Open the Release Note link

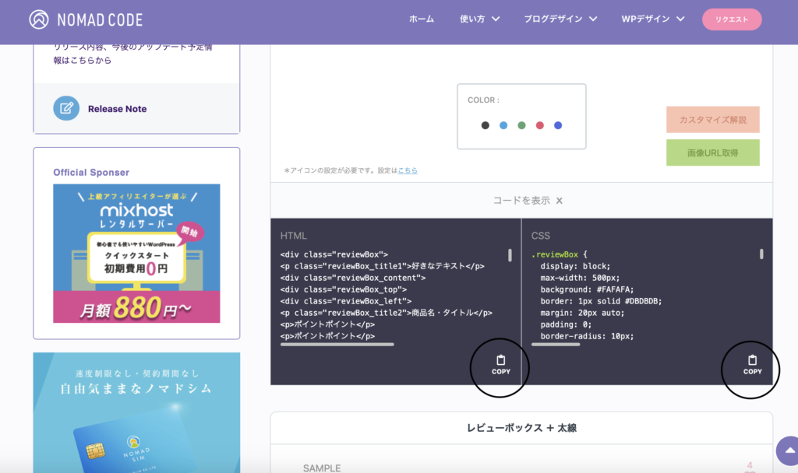click(117, 109)
